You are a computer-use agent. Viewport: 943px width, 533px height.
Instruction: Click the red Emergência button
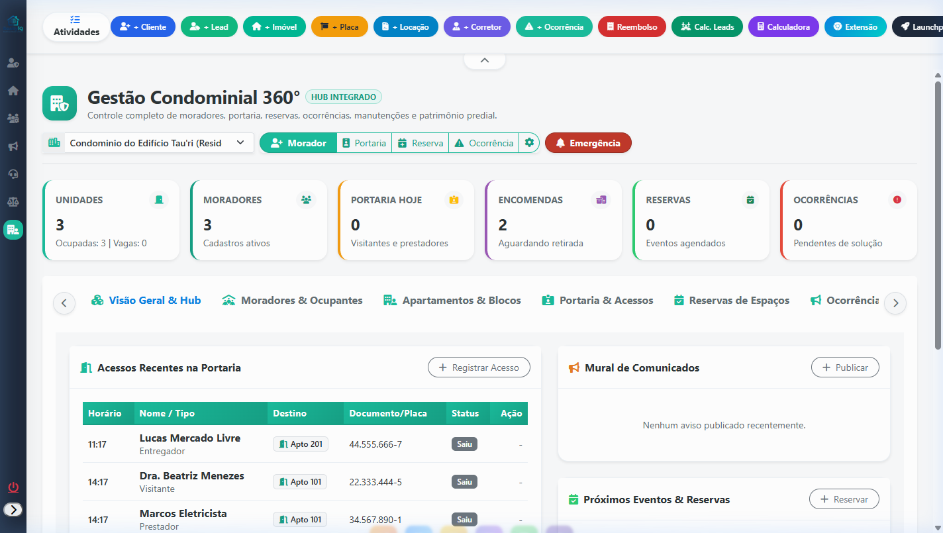coord(588,143)
